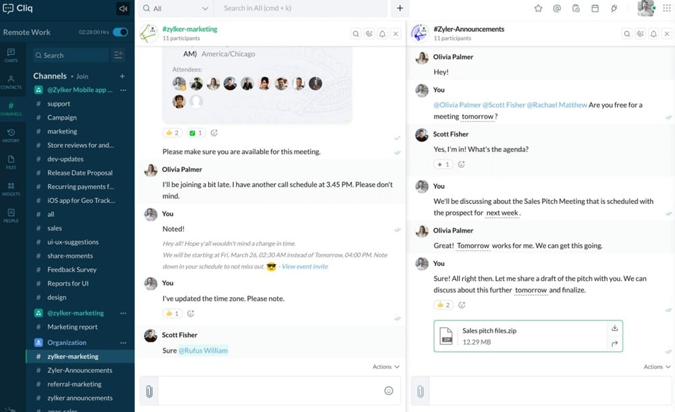Screen dimensions: 675x412
Task: Open starred messages via star icon
Action: click(x=538, y=8)
